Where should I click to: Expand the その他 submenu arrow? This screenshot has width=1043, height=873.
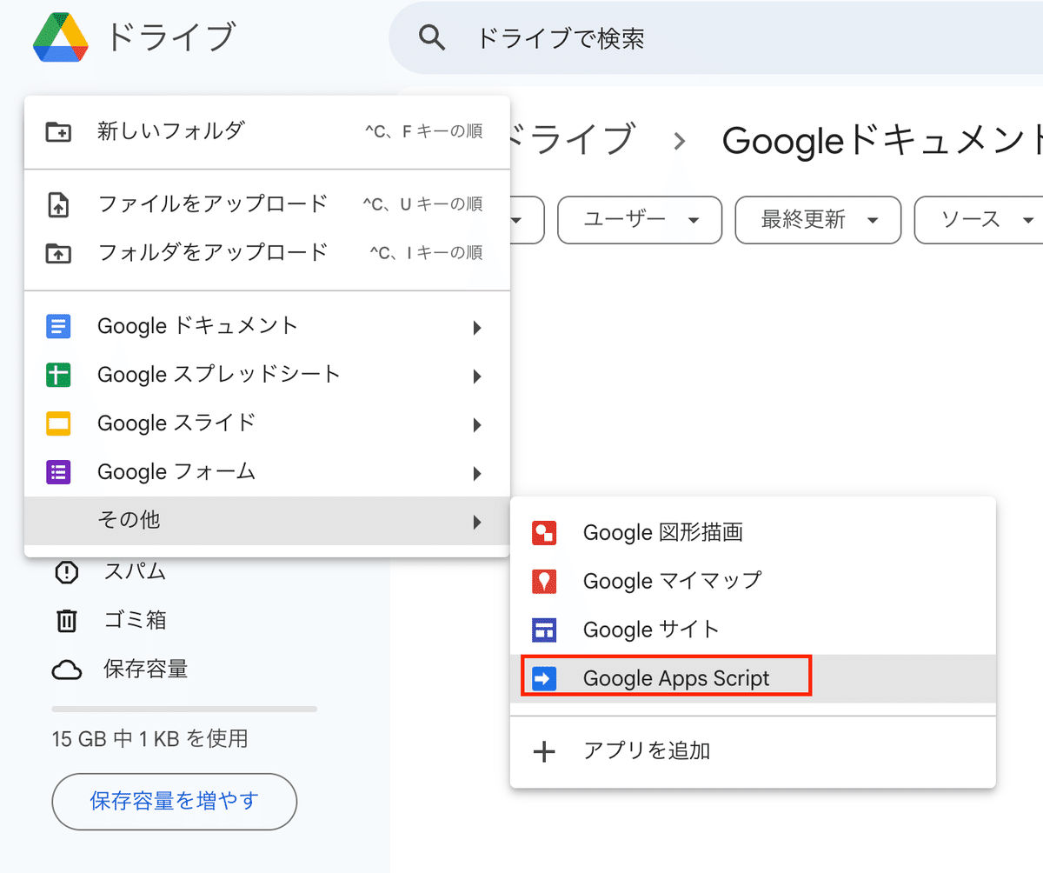(x=476, y=522)
